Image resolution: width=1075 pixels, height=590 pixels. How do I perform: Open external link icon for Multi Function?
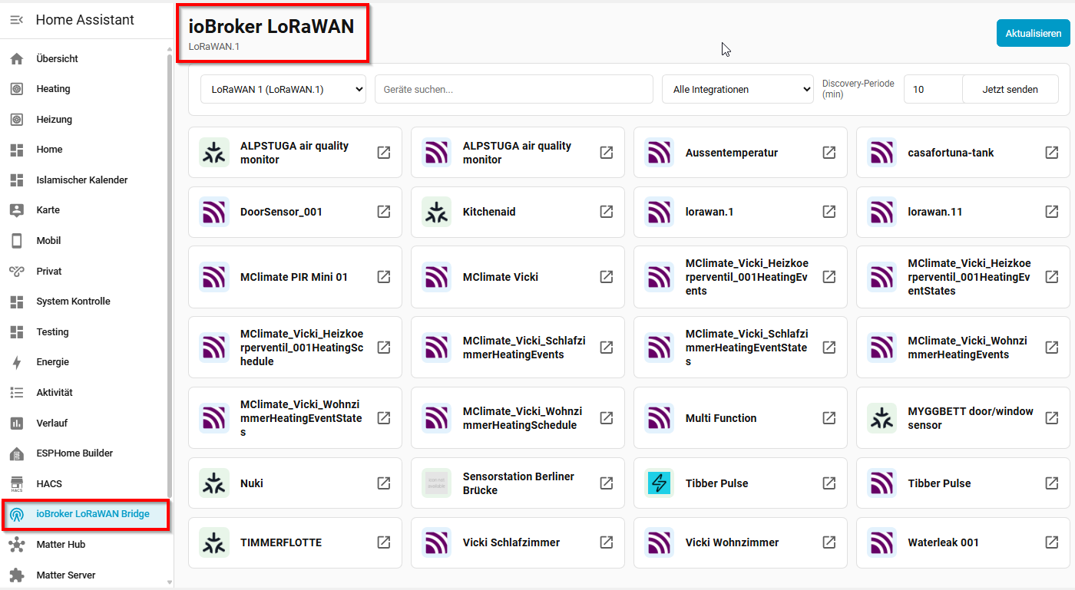pos(829,418)
